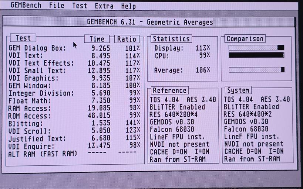Viewport: 303px width, 189px height.
Task: Select the Float Math label
Action: point(30,101)
